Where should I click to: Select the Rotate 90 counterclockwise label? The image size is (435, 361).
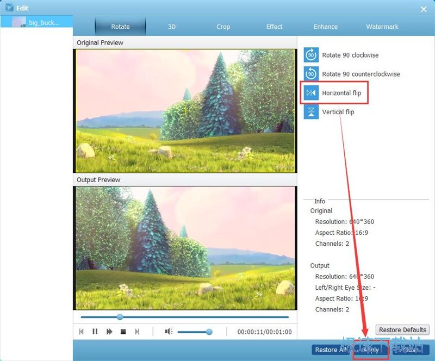click(x=361, y=74)
